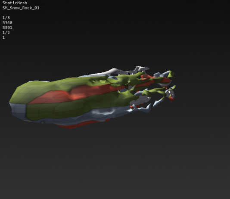Click the 1/3 counter text
Image resolution: width=230 pixels, height=199 pixels.
pyautogui.click(x=6, y=18)
